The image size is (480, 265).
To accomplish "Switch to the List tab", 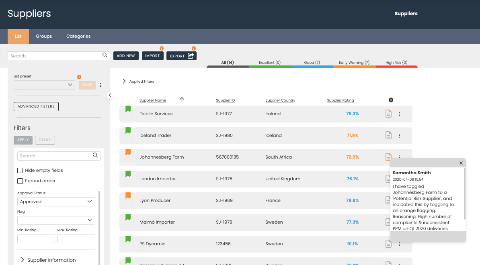I will 18,37.
